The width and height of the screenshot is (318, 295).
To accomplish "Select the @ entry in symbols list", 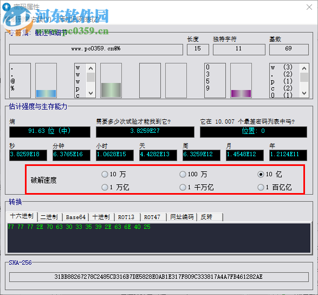I will pyautogui.click(x=13, y=81).
